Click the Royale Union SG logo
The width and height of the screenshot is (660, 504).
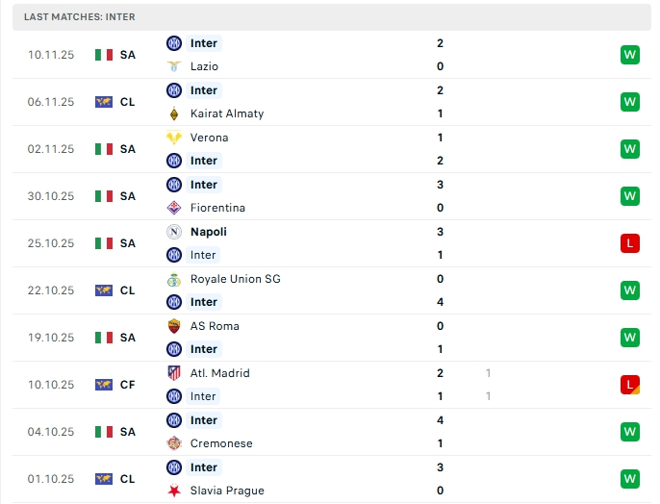point(174,279)
